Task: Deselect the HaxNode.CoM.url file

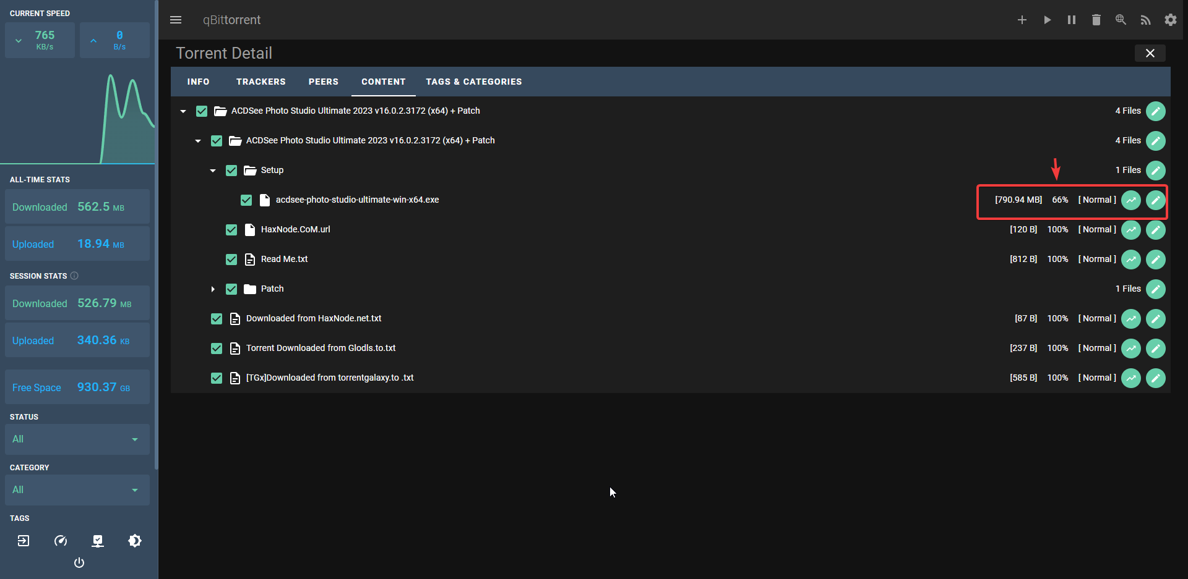Action: pyautogui.click(x=231, y=229)
